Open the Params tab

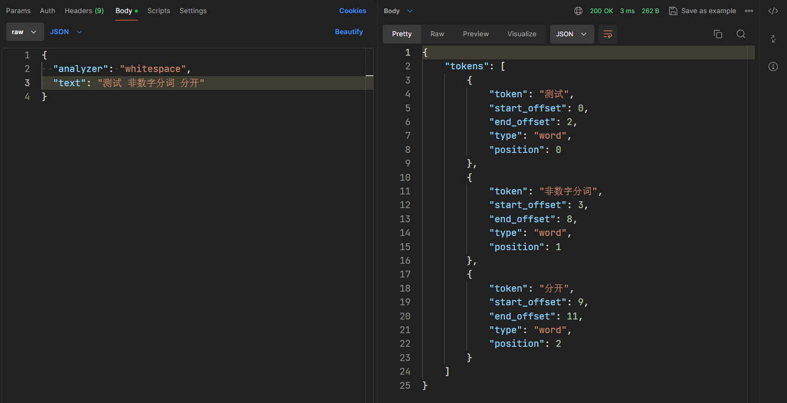click(18, 11)
